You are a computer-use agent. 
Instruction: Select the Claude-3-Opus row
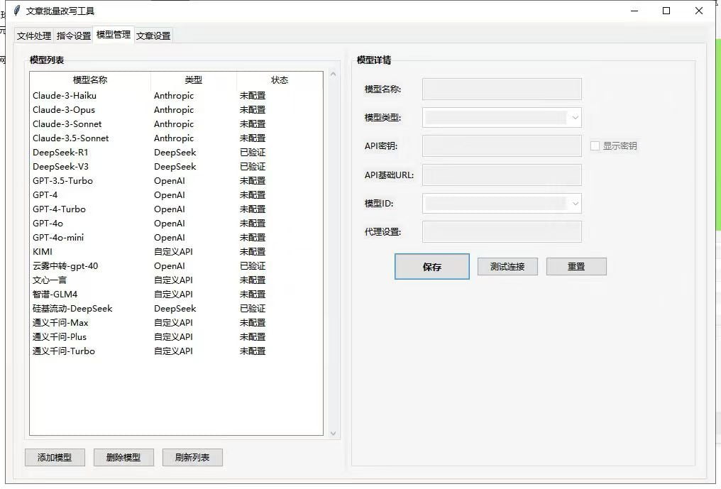[x=176, y=110]
